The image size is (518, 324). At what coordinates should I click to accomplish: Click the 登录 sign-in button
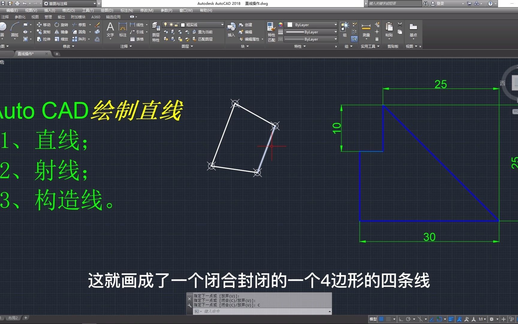(x=437, y=4)
